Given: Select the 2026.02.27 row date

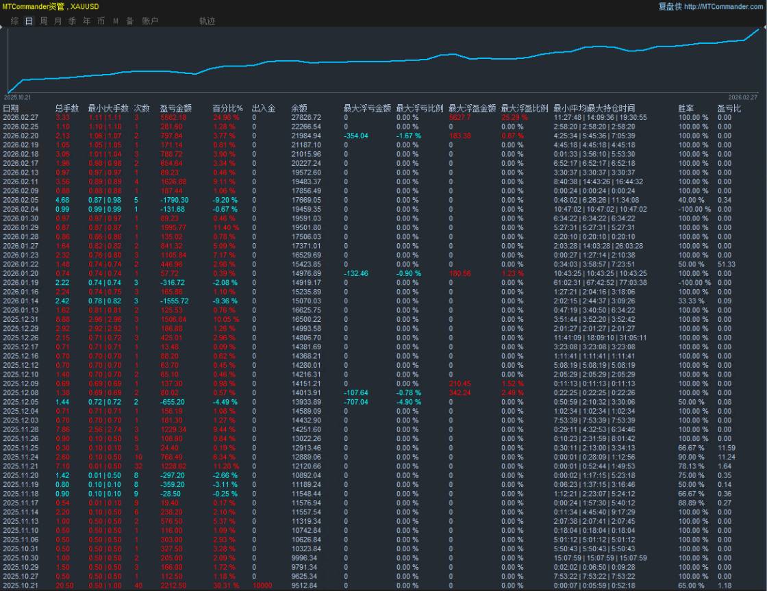Looking at the screenshot, I should (x=19, y=117).
